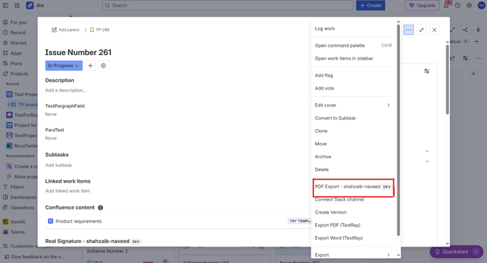The width and height of the screenshot is (487, 263).
Task: Click the add column plus icon on board
Action: (x=473, y=74)
